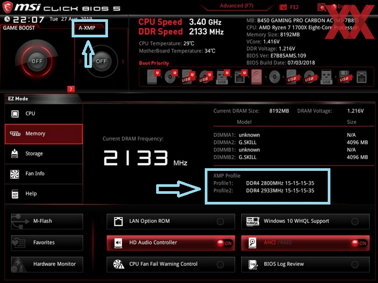This screenshot has height=283, width=378.
Task: Open Hardware Monitor
Action: (47, 264)
